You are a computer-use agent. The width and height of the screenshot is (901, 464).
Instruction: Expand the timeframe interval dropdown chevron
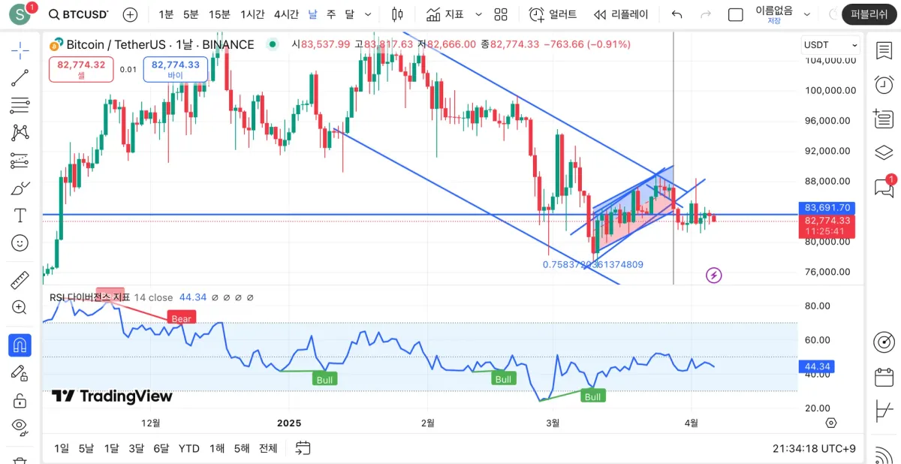(368, 14)
